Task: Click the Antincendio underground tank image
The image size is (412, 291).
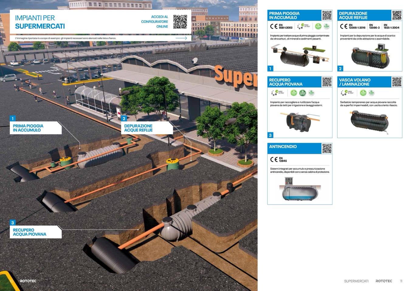Action: point(299,189)
